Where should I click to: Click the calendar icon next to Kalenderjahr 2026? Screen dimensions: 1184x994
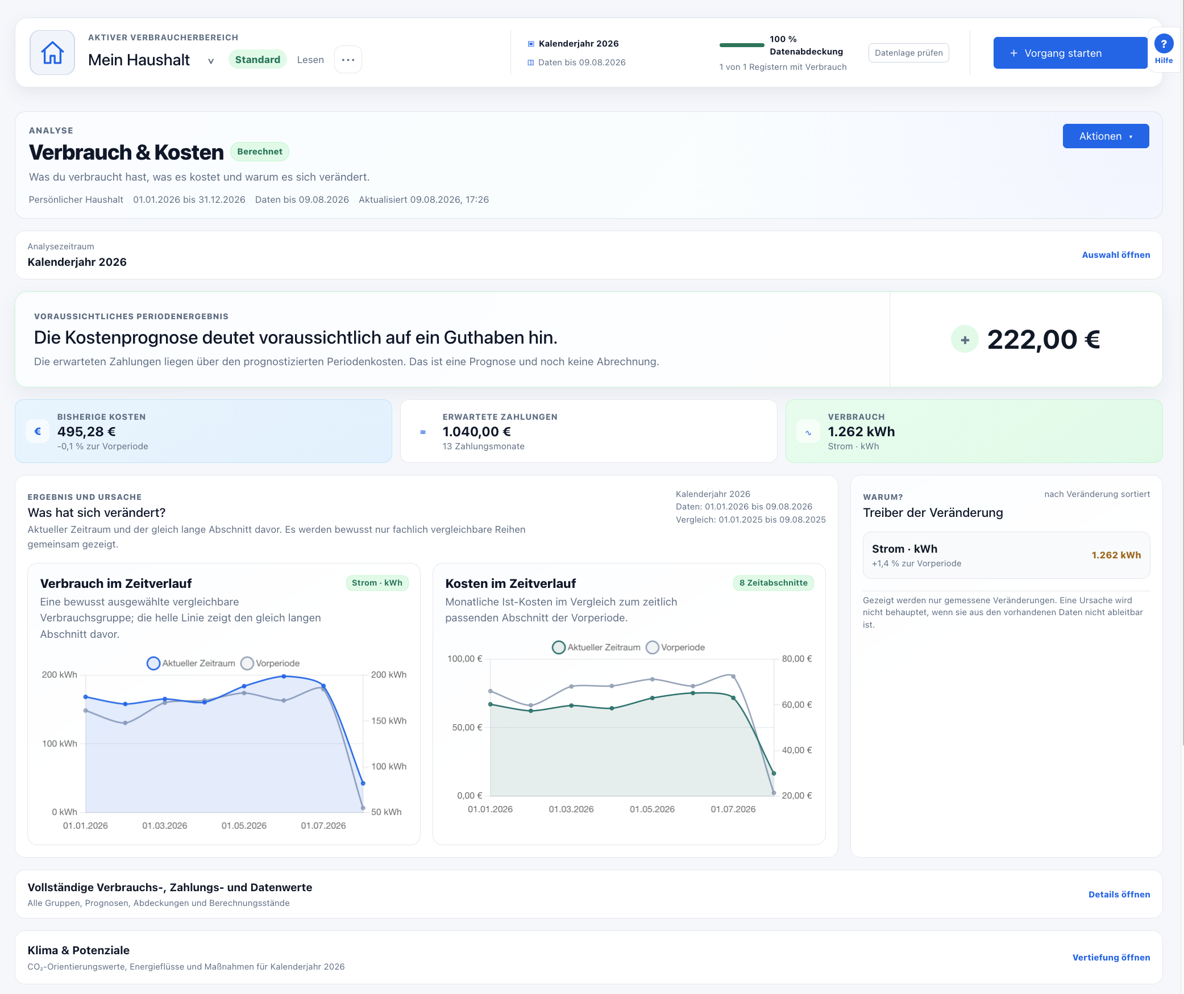pos(531,44)
